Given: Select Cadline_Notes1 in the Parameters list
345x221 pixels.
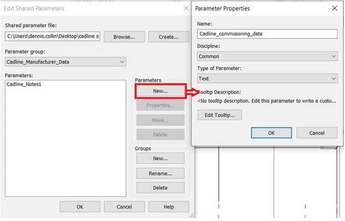Looking at the screenshot, I should pos(24,84).
